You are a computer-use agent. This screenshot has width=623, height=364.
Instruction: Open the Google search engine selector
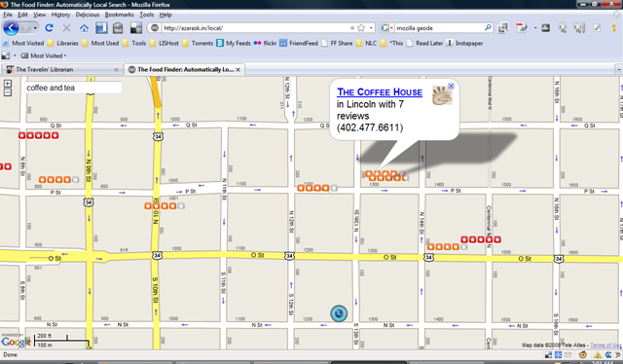click(x=386, y=28)
